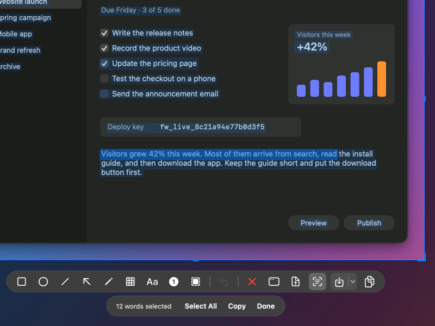Check "Test the checkout on a phone"
This screenshot has width=435, height=326.
coord(104,79)
